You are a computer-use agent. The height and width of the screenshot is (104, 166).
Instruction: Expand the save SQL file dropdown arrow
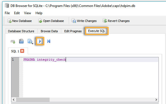click(x=32, y=44)
